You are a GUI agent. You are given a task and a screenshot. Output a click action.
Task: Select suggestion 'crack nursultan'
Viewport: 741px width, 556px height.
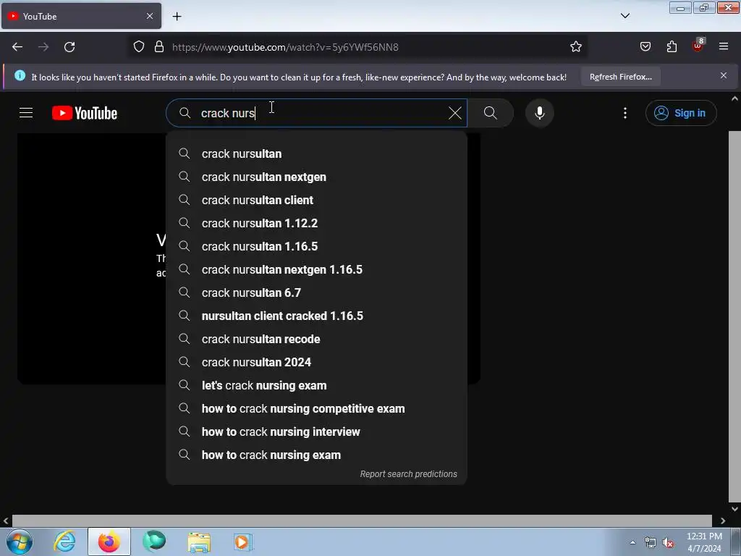317,153
